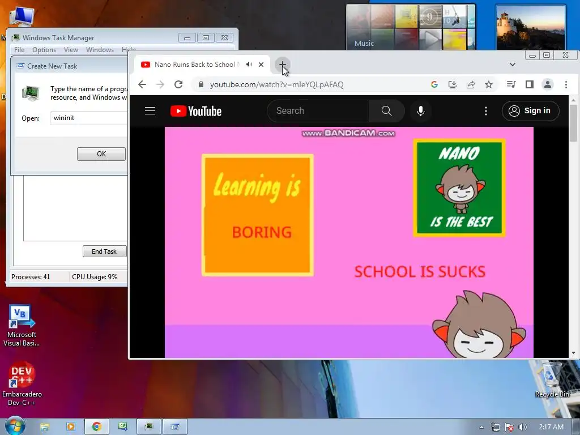
Task: Bookmark this page with the star icon
Action: point(489,84)
